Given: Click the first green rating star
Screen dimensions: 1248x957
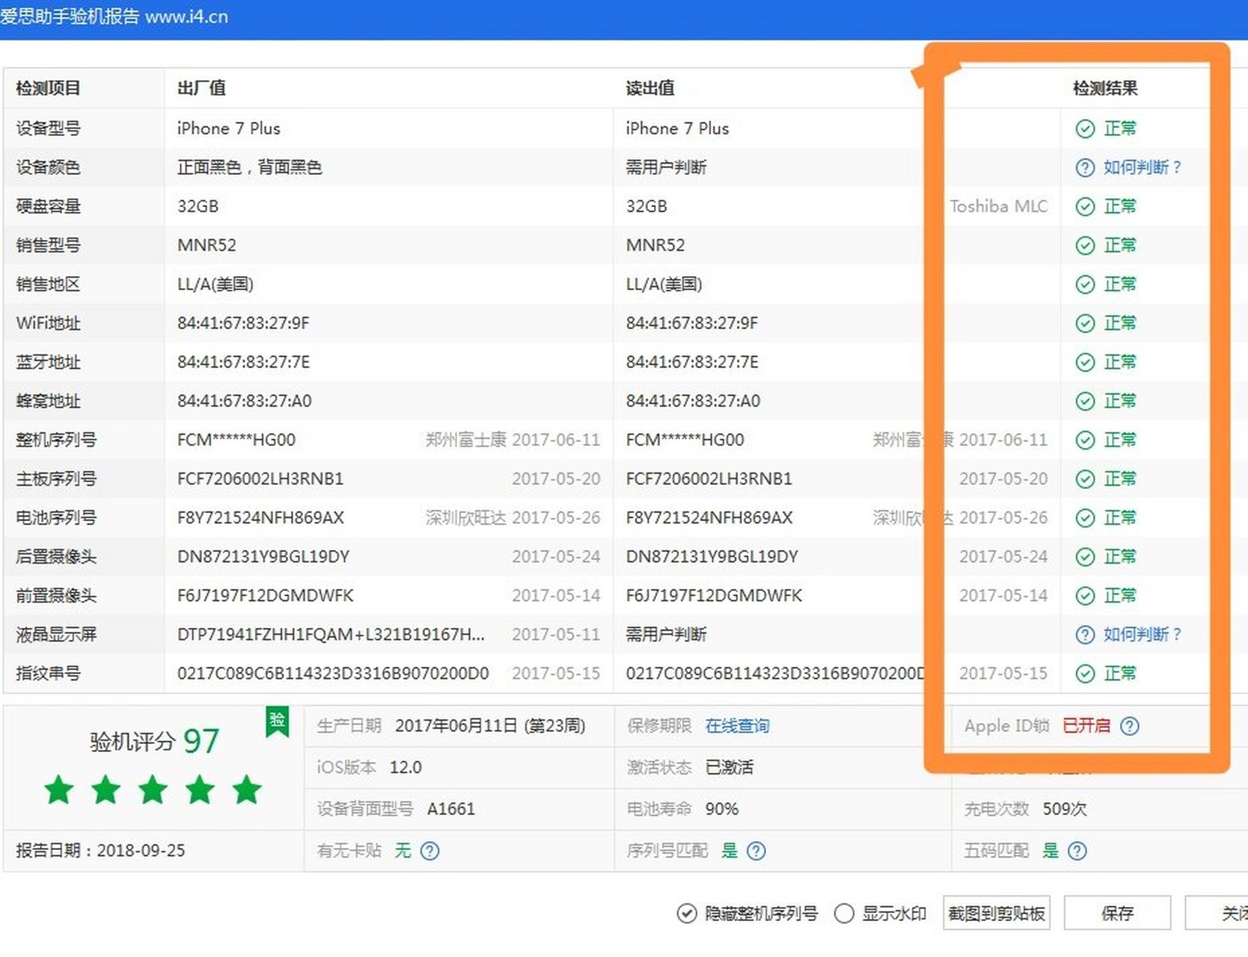Looking at the screenshot, I should coord(59,790).
